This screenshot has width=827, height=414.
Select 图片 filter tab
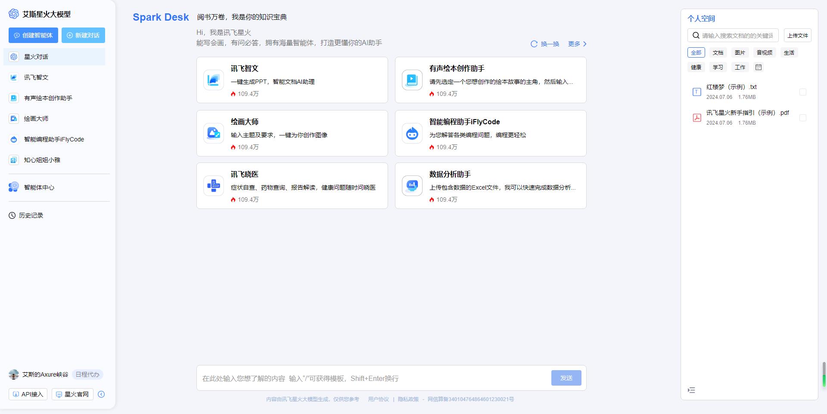pos(740,52)
